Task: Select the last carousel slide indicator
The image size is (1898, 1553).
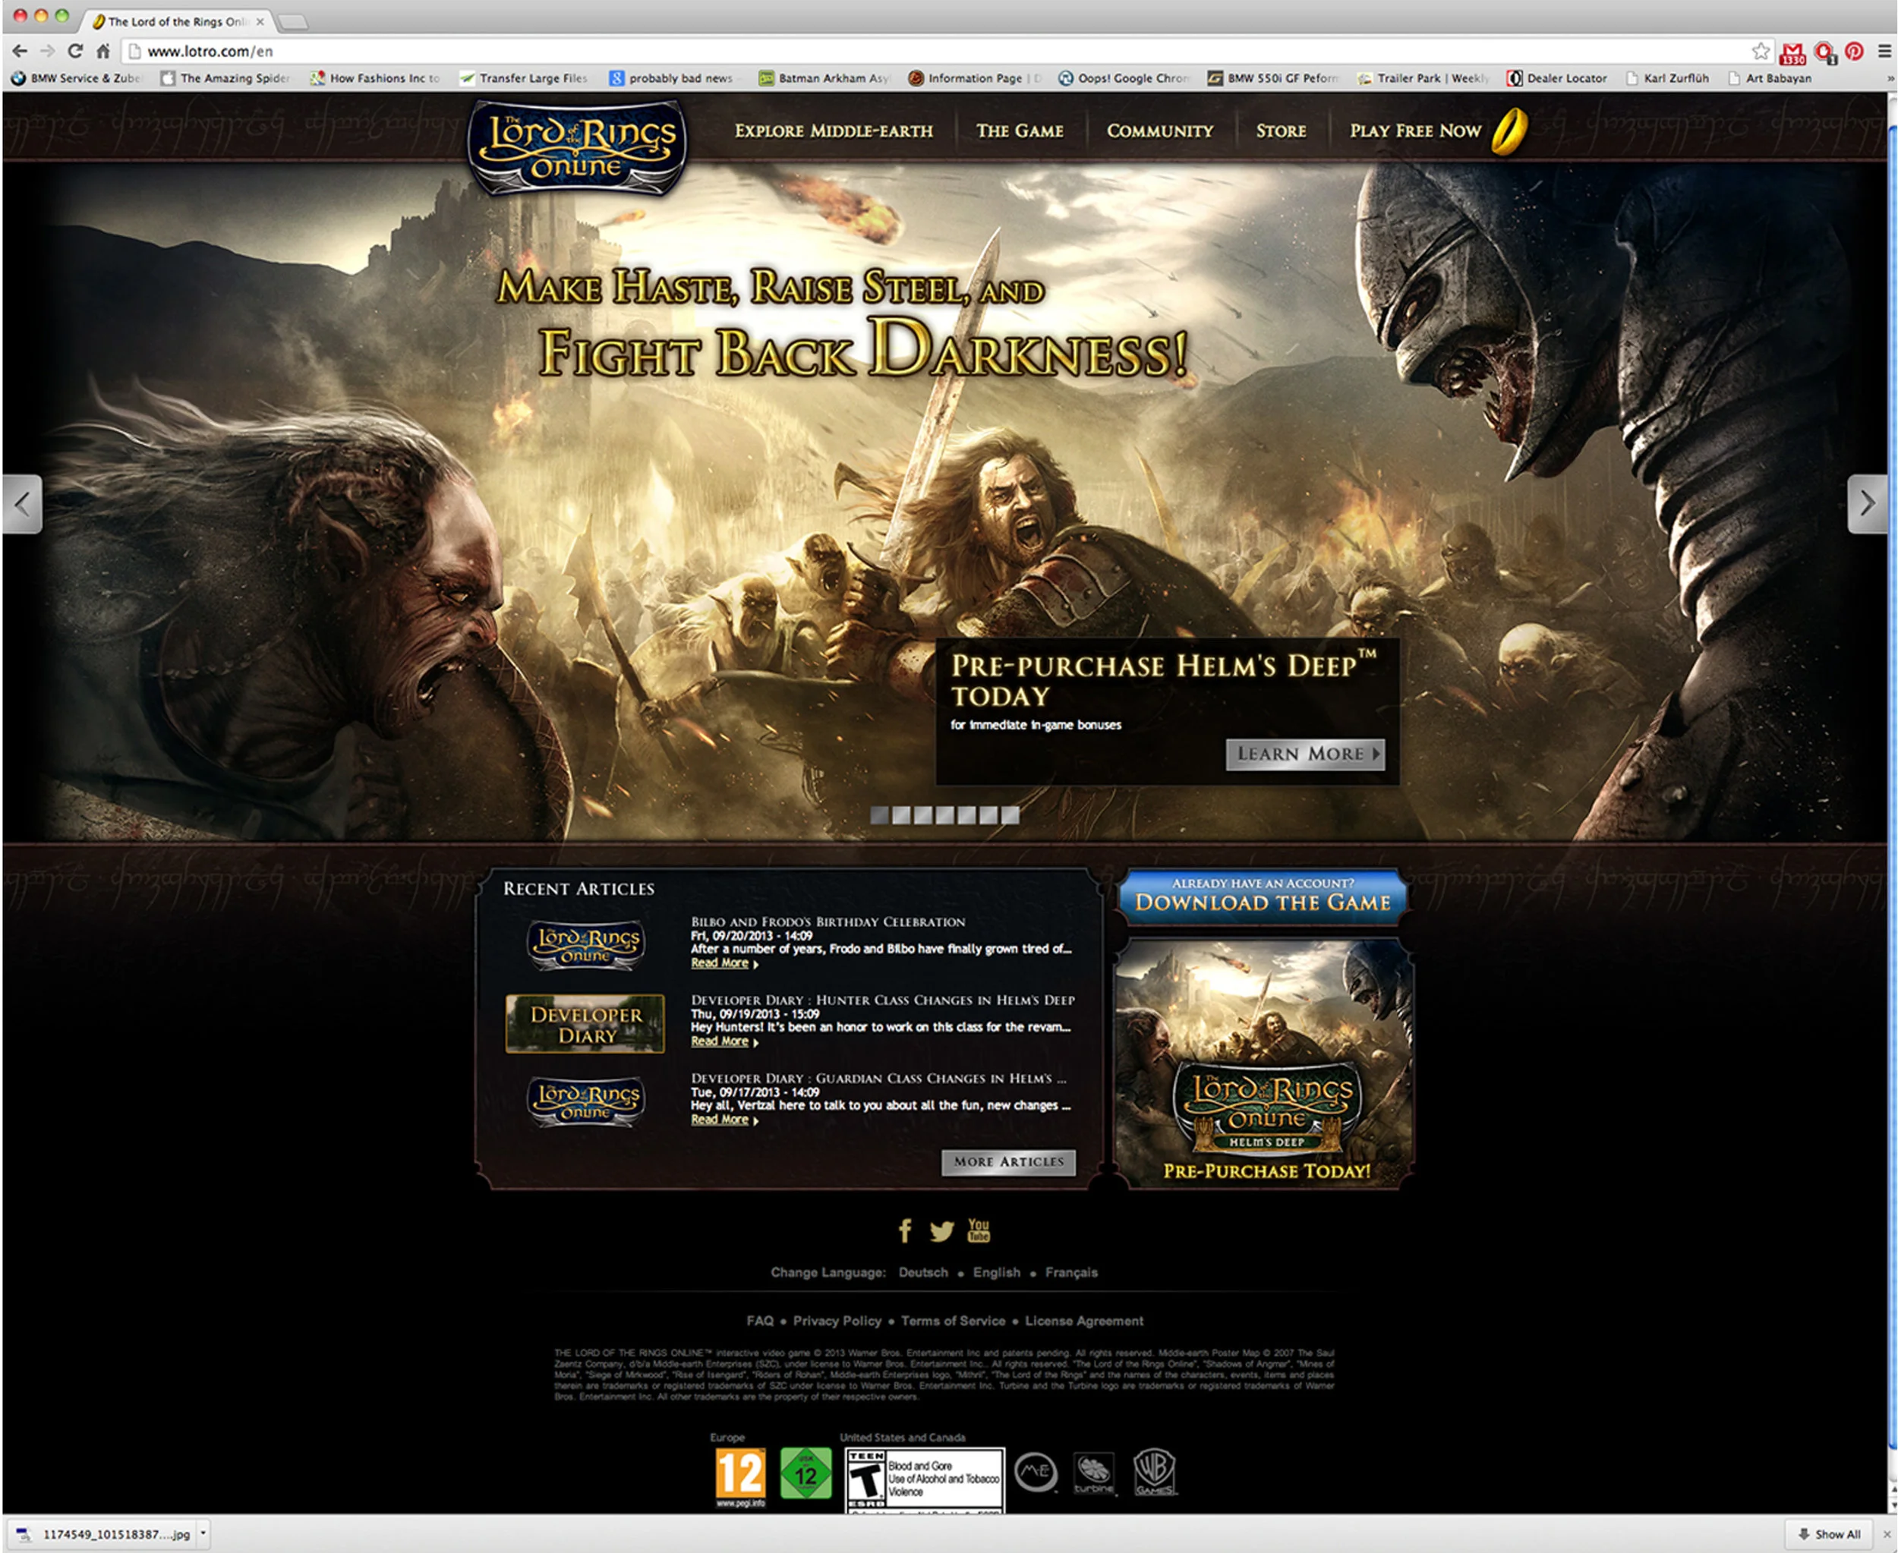Action: click(x=1010, y=815)
